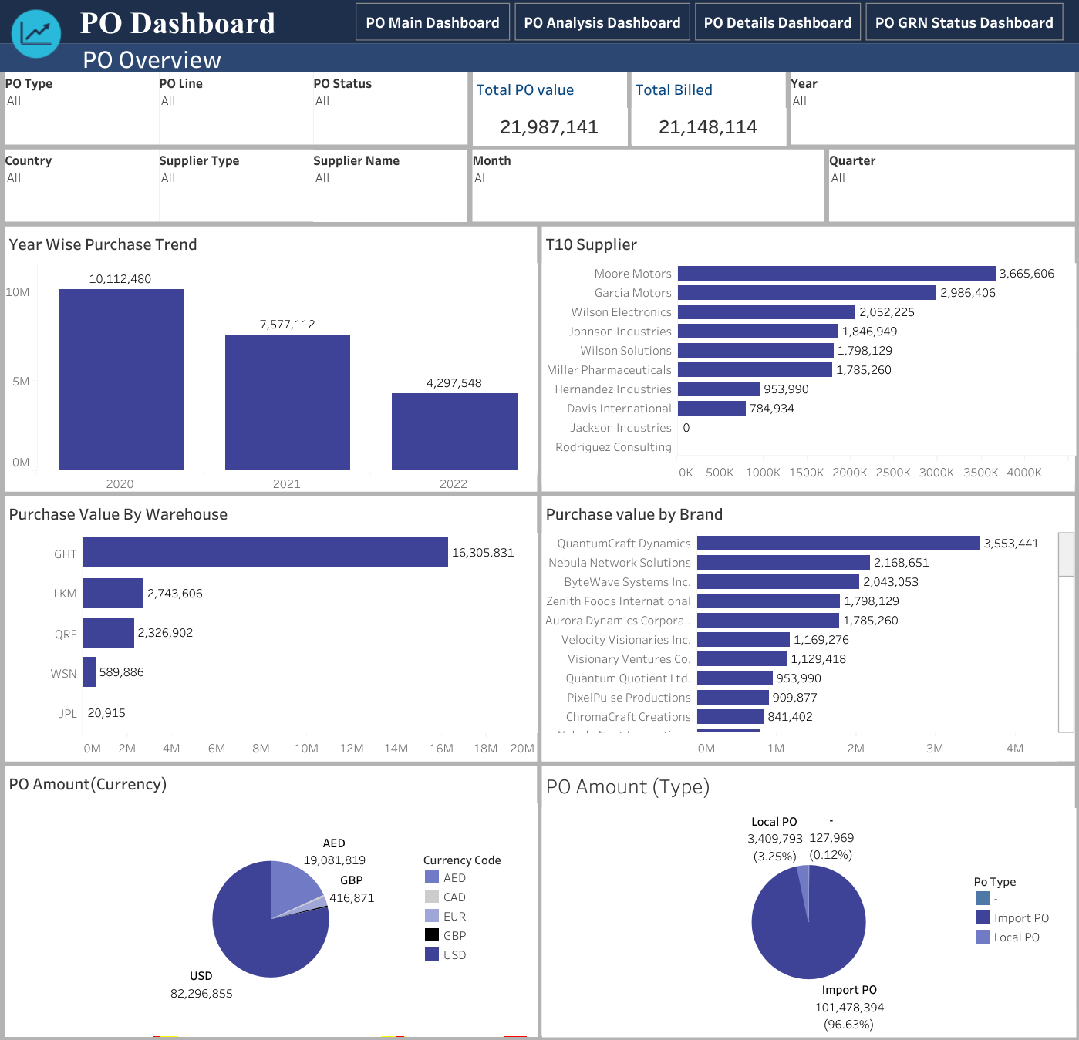1079x1040 pixels.
Task: Click the Moore Motors supplier bar
Action: pos(836,274)
